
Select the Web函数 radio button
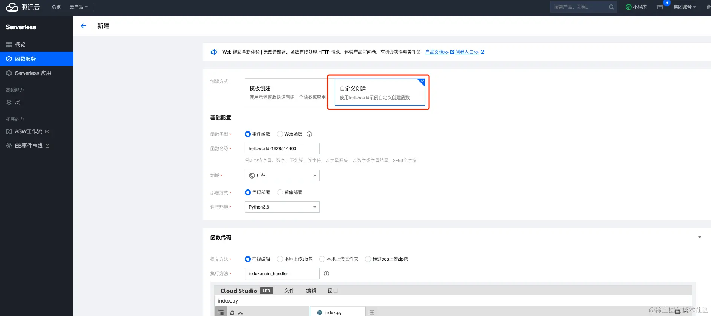click(280, 134)
